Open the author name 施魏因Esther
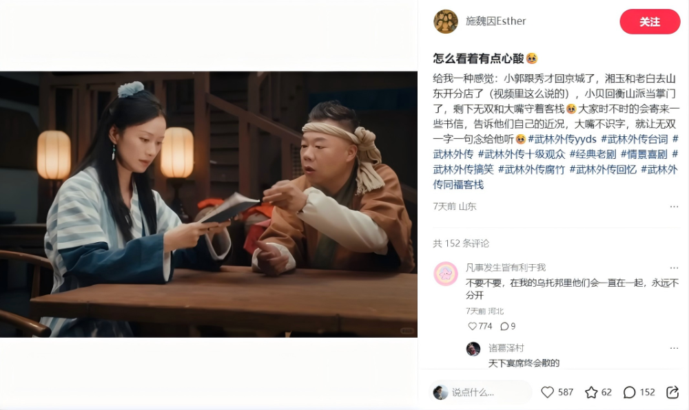This screenshot has height=410, width=689. (x=495, y=21)
